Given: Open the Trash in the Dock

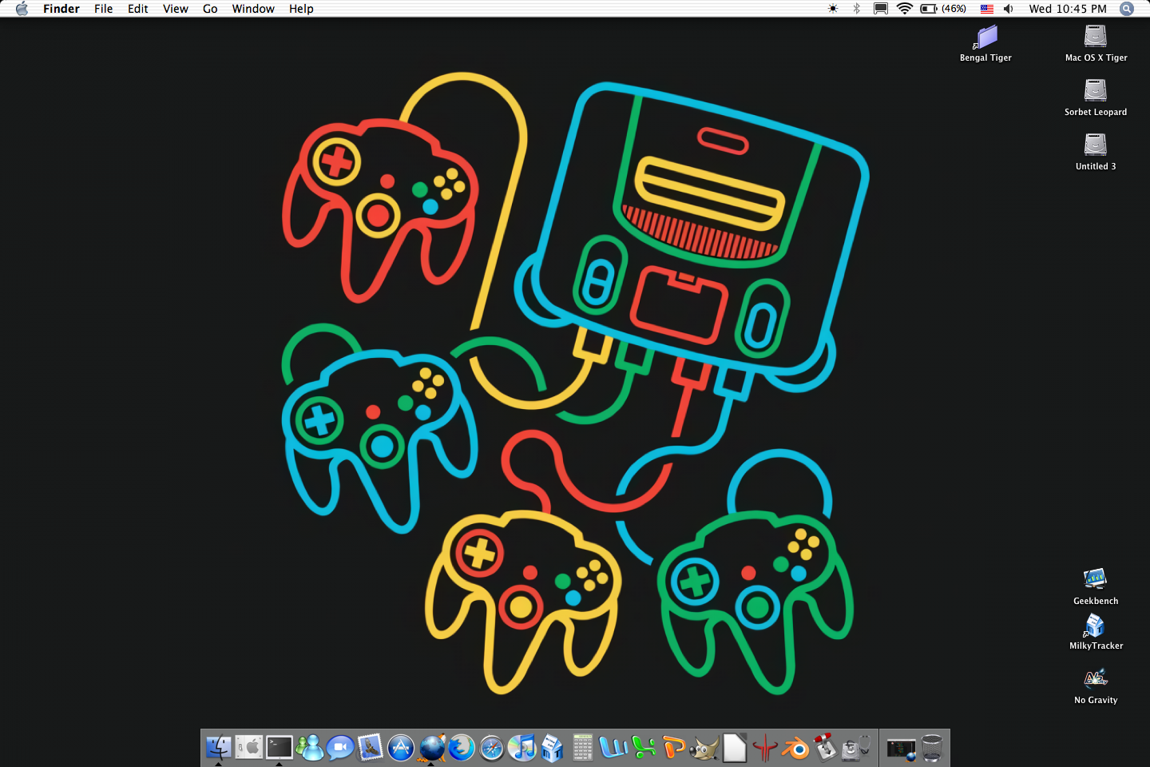Looking at the screenshot, I should pos(932,748).
